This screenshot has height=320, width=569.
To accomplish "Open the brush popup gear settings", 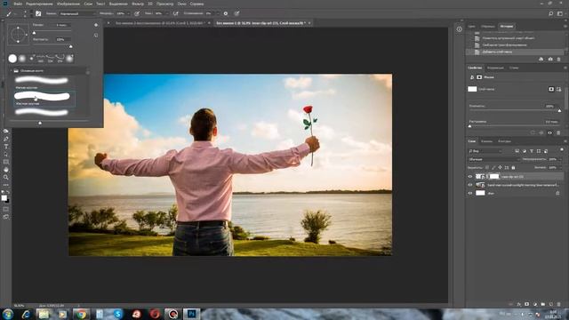I will [x=96, y=25].
